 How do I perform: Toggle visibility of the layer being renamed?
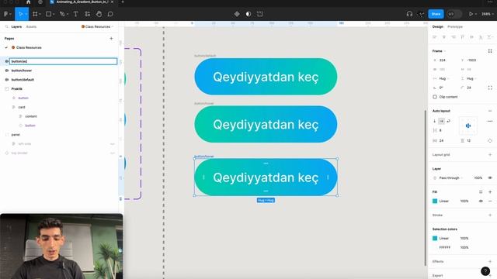pyautogui.click(x=7, y=61)
